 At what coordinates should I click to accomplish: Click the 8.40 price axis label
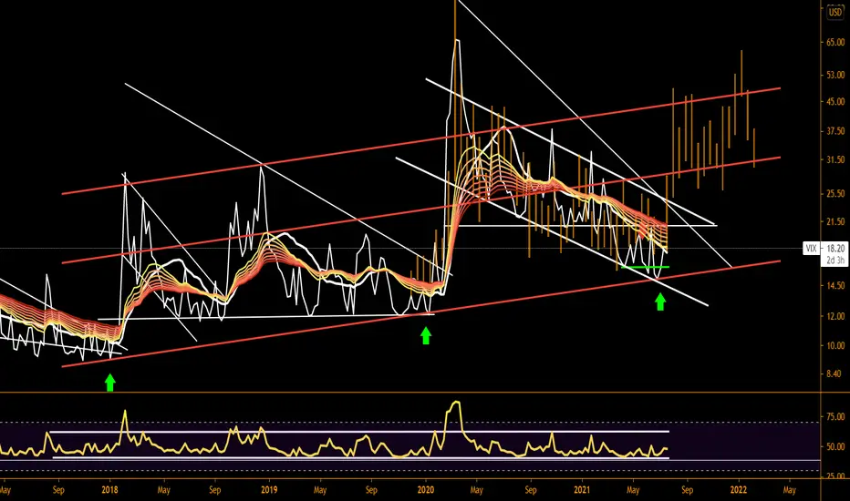click(835, 373)
